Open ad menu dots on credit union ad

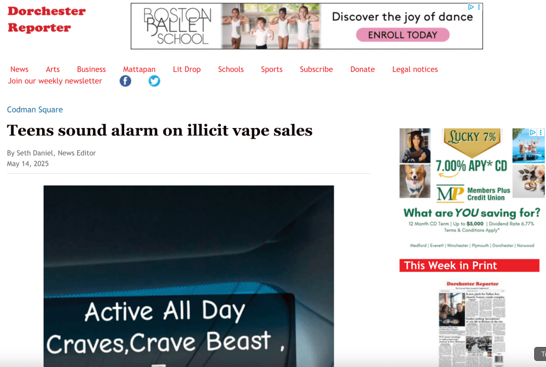point(541,132)
